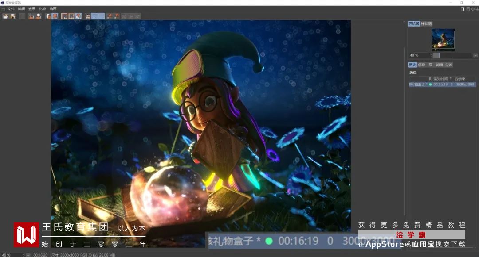Switch to the 立体 (Stereo) tab

point(448,65)
